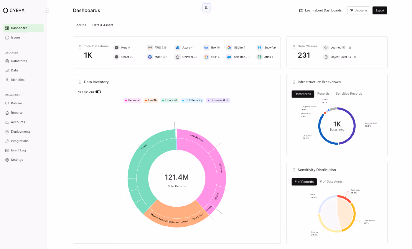Click the GSuite Google icon
The image size is (412, 249).
[x=229, y=48]
